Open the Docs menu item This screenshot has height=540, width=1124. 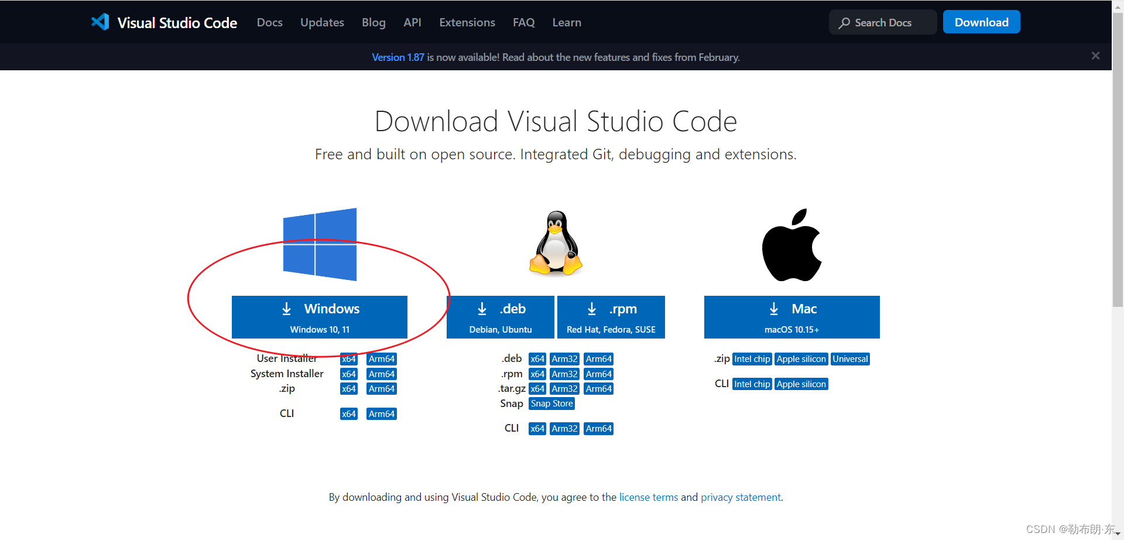[x=270, y=22]
